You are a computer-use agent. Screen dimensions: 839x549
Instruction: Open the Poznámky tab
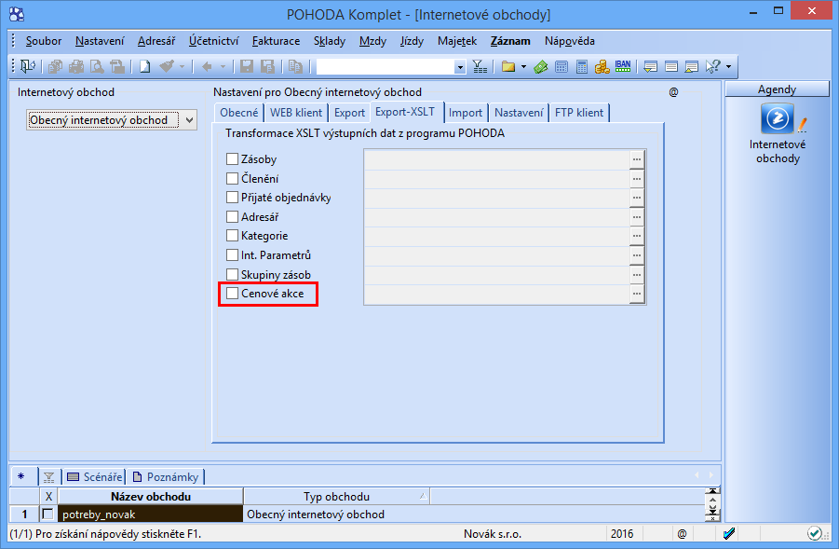[x=166, y=476]
